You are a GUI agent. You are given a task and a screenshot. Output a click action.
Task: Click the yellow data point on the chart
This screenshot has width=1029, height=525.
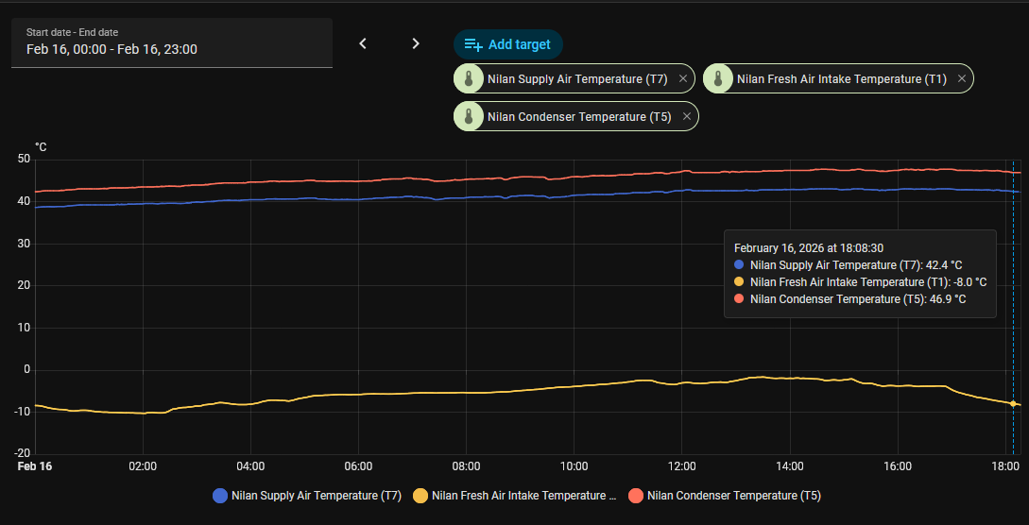pyautogui.click(x=1013, y=403)
